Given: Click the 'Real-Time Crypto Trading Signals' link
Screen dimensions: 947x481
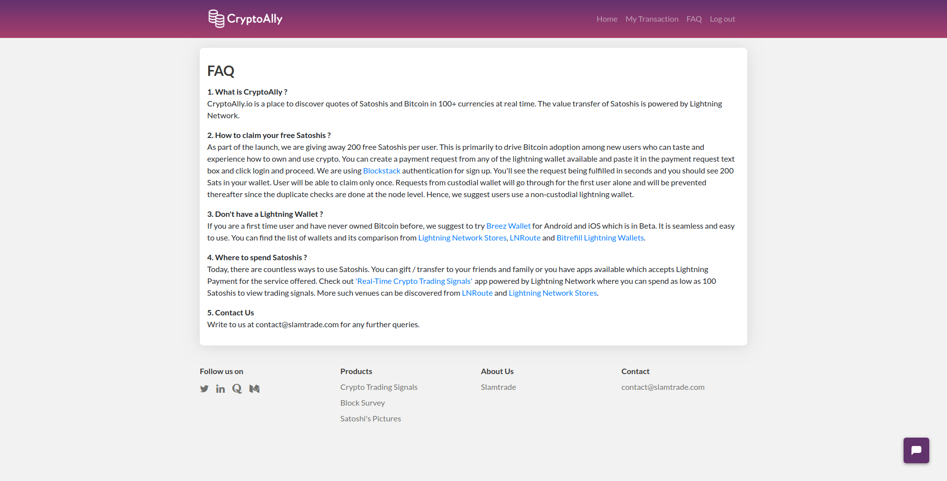Looking at the screenshot, I should click(x=413, y=281).
